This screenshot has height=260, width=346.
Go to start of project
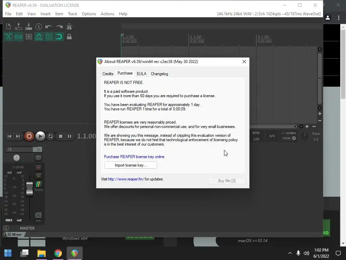coord(9,136)
